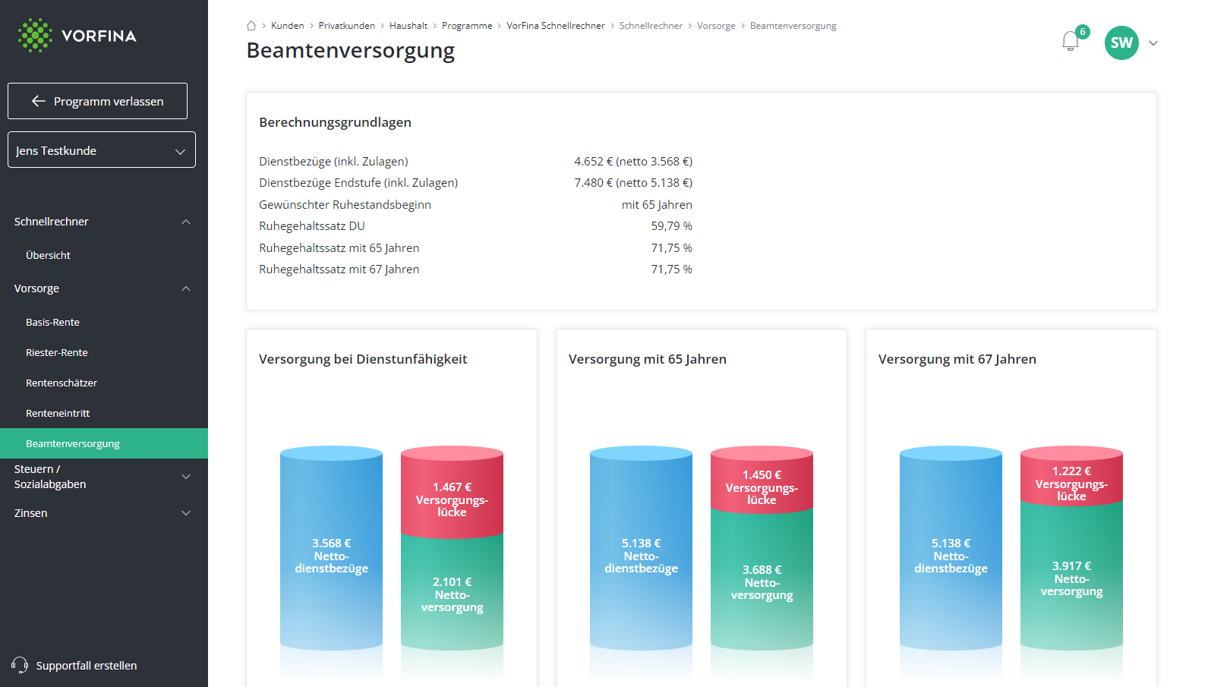Click the VorFina logo

(77, 36)
